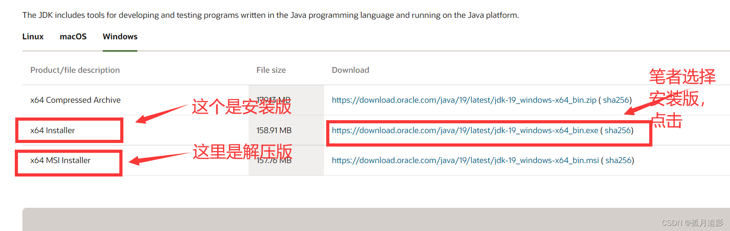730x231 pixels.
Task: Click the 'Download' column header
Action: (350, 70)
